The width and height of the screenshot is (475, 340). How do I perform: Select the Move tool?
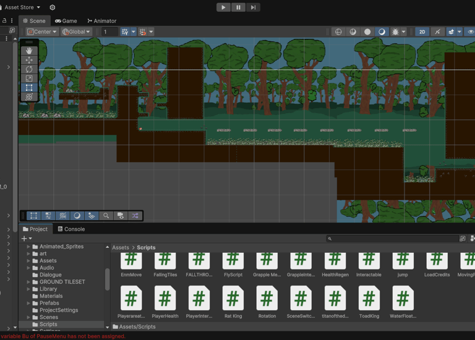(29, 60)
